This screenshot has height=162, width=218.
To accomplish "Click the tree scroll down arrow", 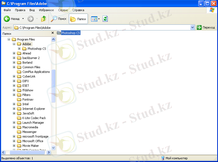I will point(53,148).
